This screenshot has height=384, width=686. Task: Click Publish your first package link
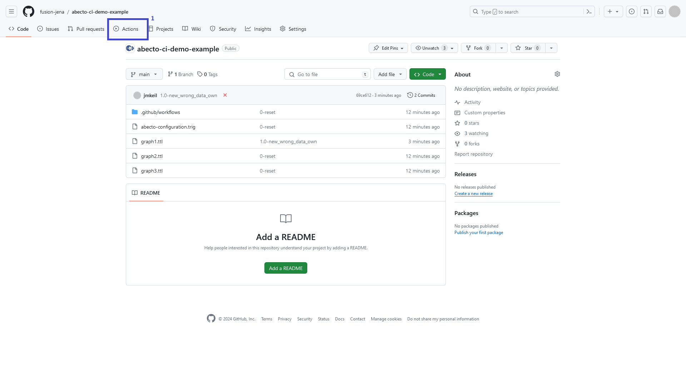click(479, 233)
